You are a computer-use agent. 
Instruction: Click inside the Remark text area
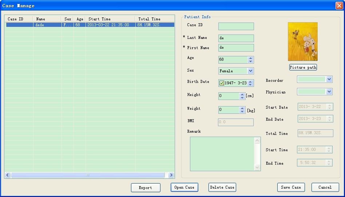(x=222, y=153)
